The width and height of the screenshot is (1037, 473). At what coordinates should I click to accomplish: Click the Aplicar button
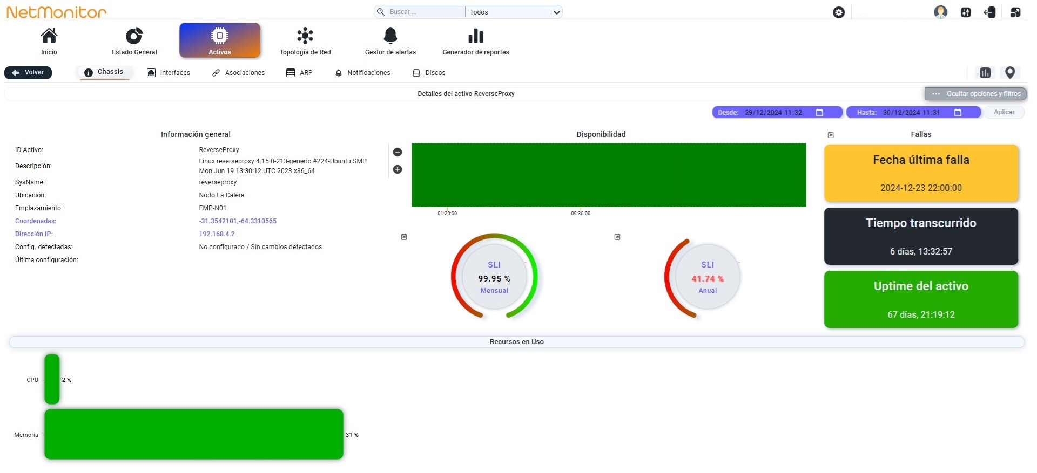[1004, 112]
